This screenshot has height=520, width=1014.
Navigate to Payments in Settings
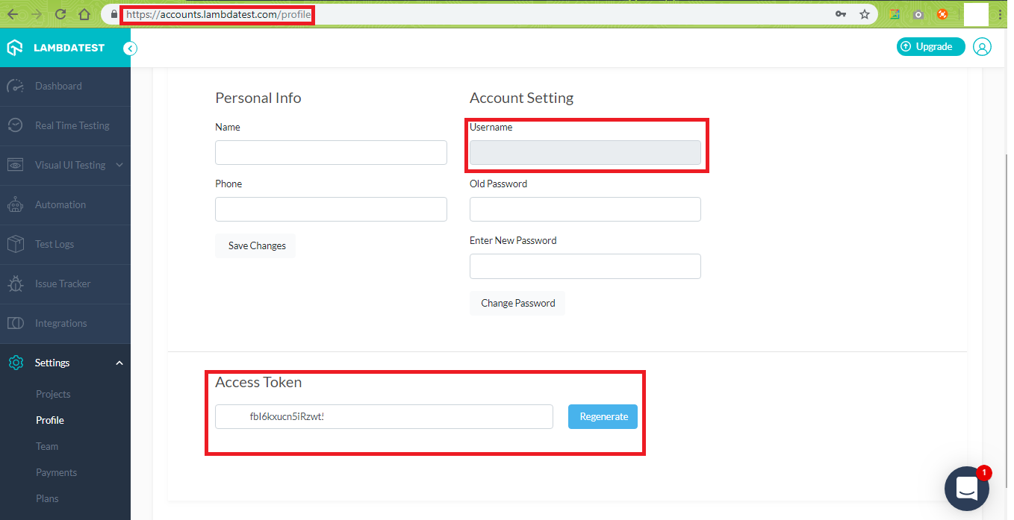click(x=56, y=472)
